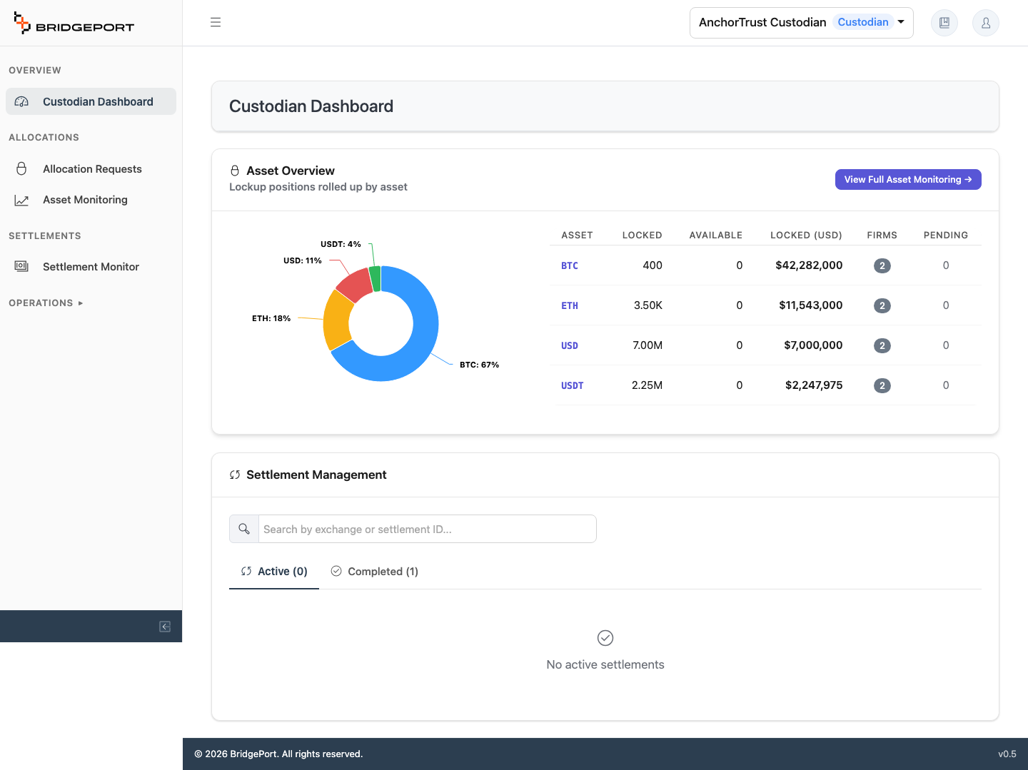Click the USD: 11% chart label
Viewport: 1028px width, 770px height.
303,260
